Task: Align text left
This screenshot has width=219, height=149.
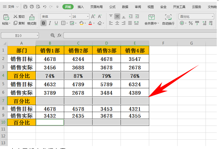Action: click(111, 23)
